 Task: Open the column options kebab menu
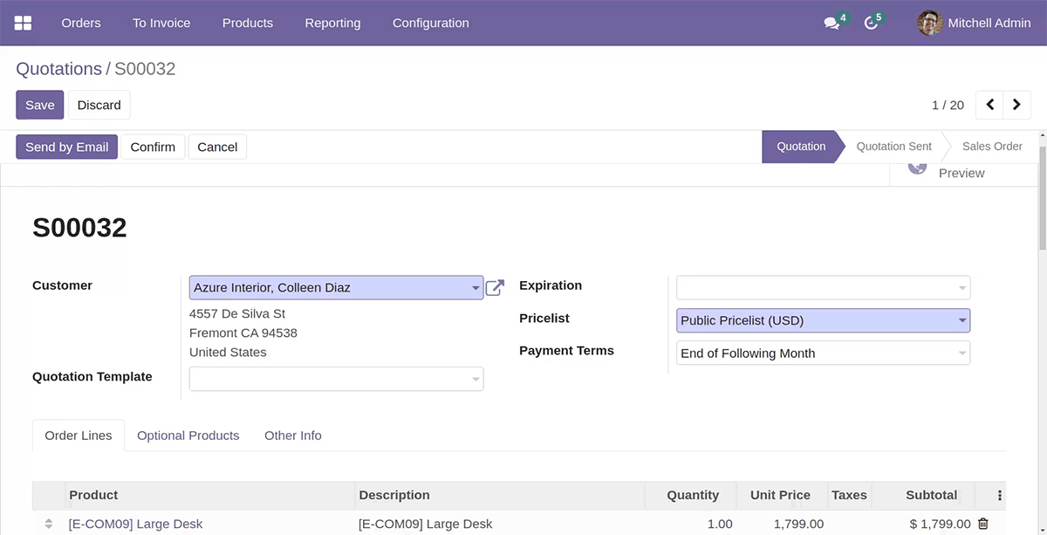tap(1000, 495)
